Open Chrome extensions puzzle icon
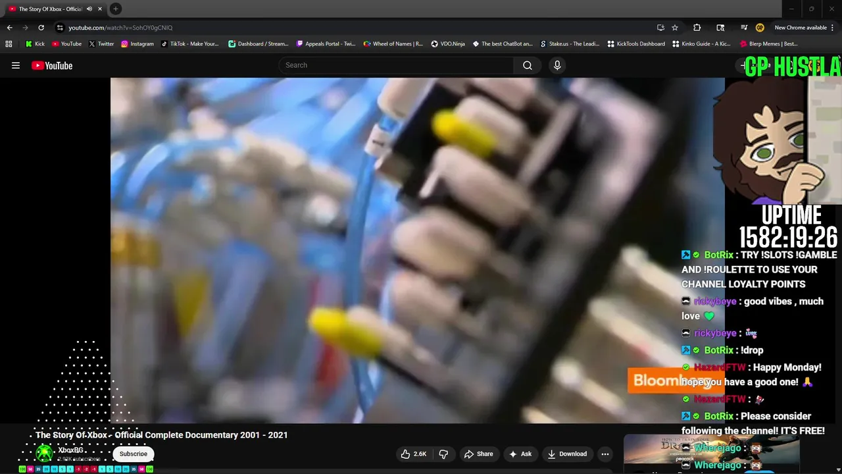The width and height of the screenshot is (842, 474). click(x=697, y=28)
